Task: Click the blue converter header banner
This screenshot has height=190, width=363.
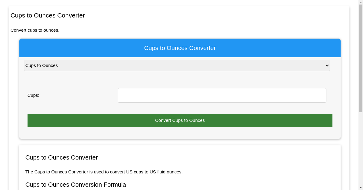Action: tap(180, 48)
